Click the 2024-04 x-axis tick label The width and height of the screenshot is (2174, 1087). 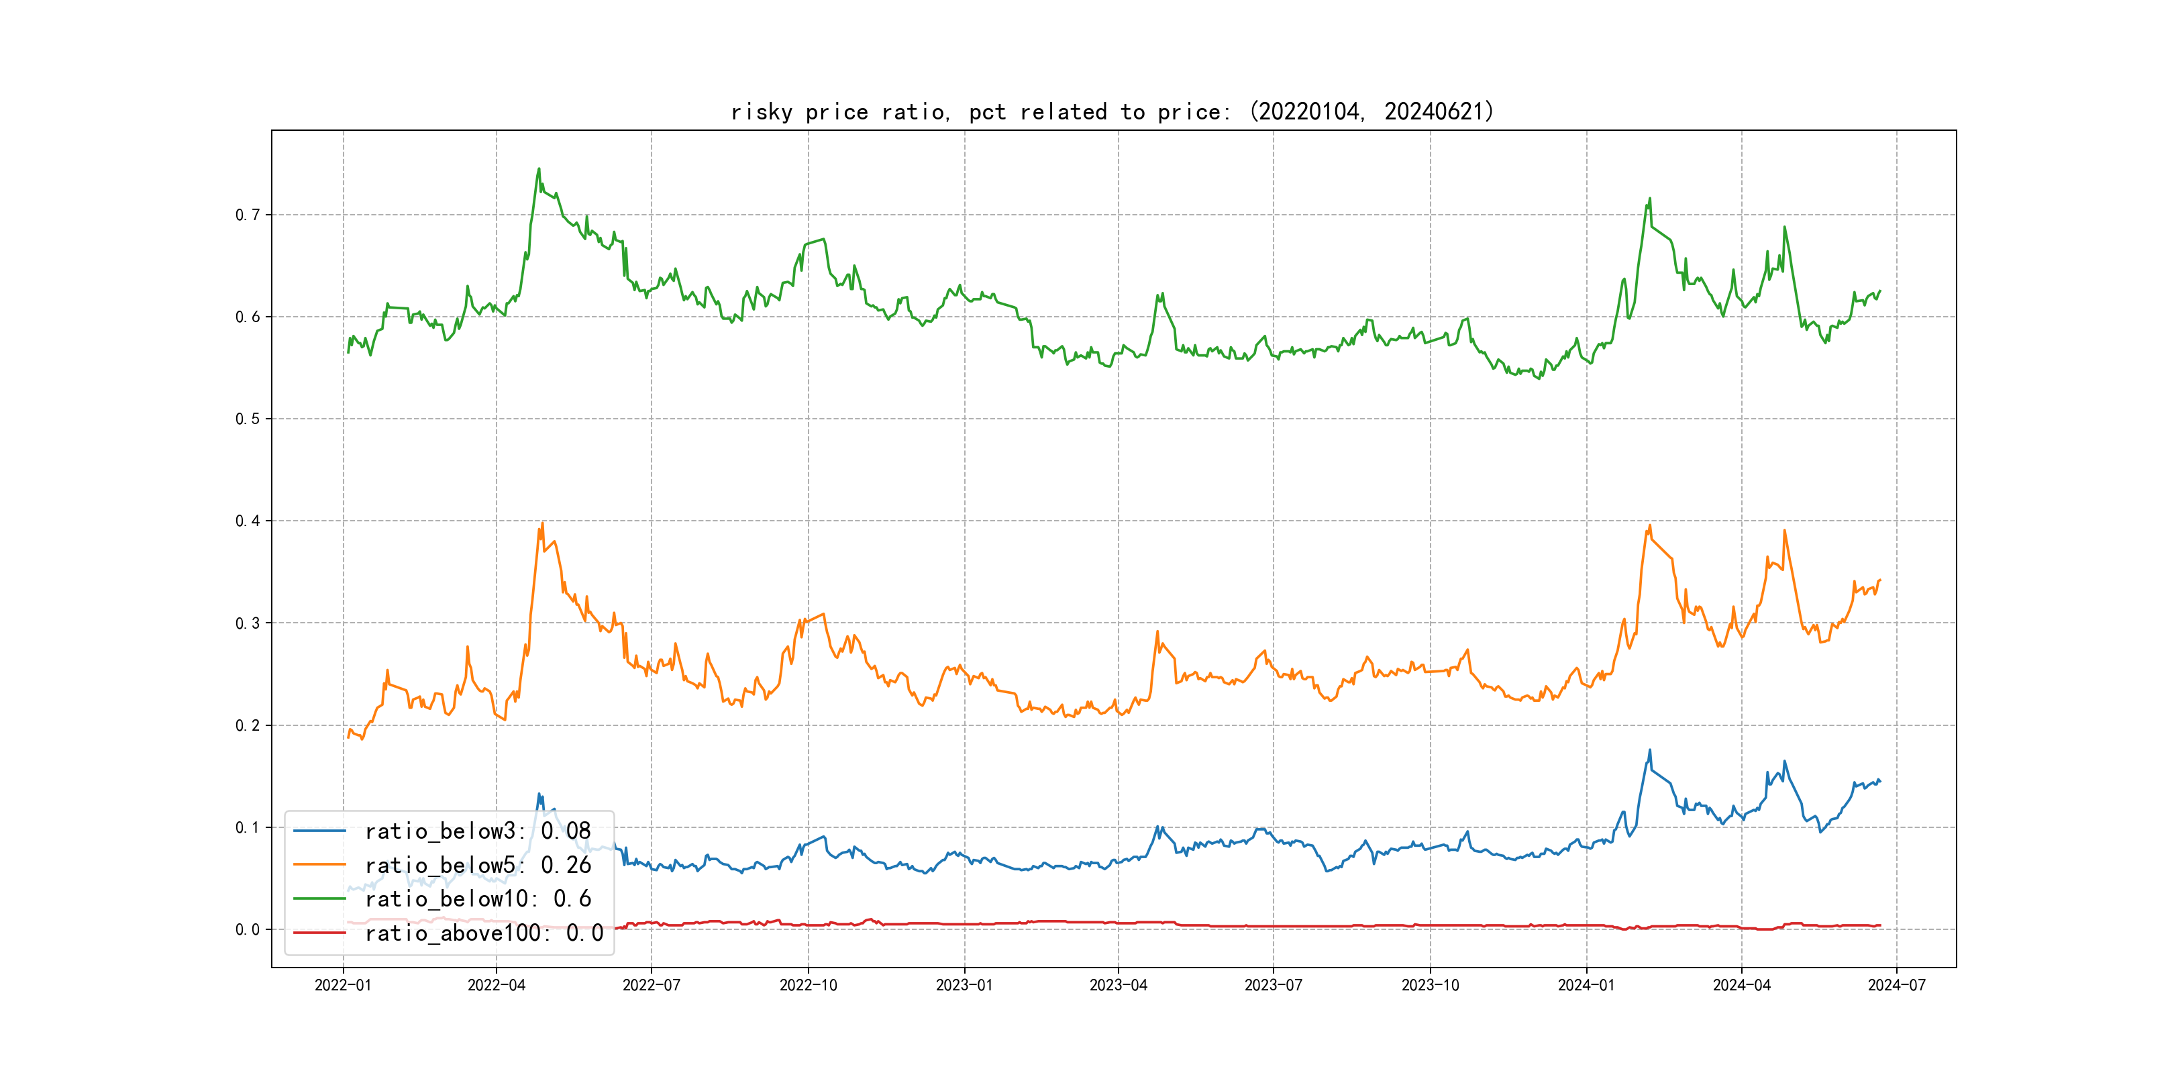click(1741, 985)
